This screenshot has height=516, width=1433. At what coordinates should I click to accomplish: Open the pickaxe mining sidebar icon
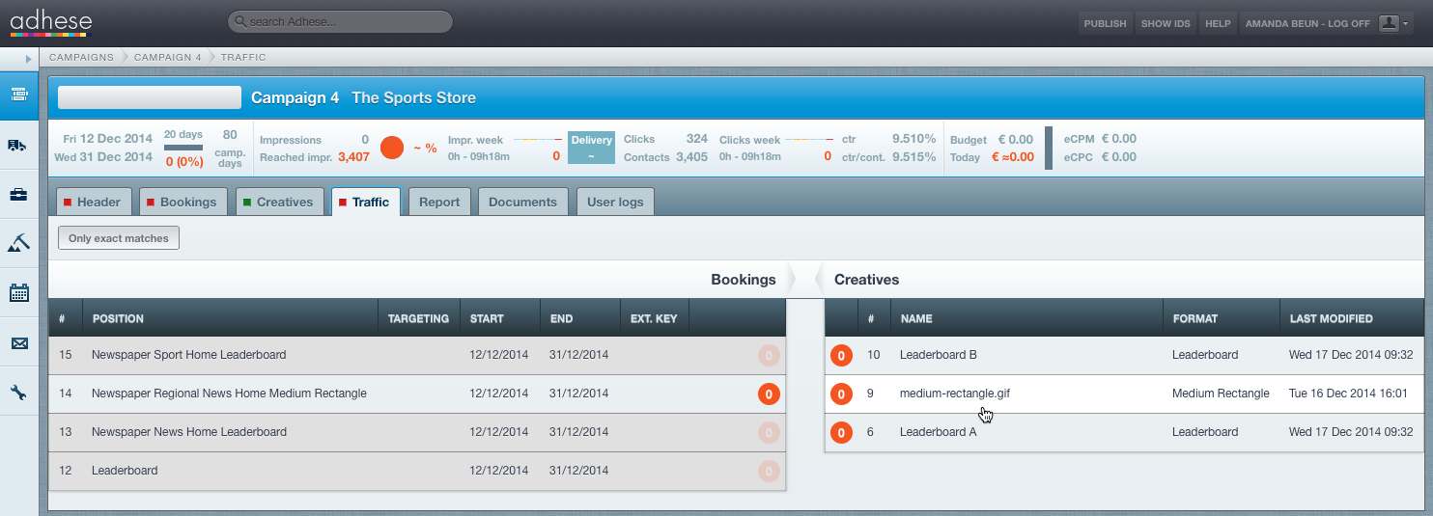[19, 243]
